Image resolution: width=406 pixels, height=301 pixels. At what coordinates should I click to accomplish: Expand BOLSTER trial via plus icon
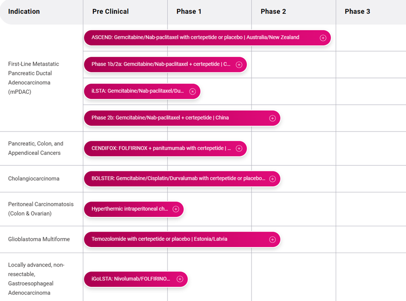tap(272, 179)
